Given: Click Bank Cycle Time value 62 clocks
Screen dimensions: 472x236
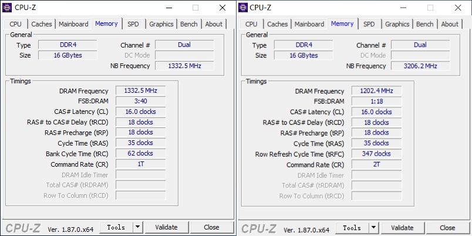Looking at the screenshot, I should click(140, 154).
